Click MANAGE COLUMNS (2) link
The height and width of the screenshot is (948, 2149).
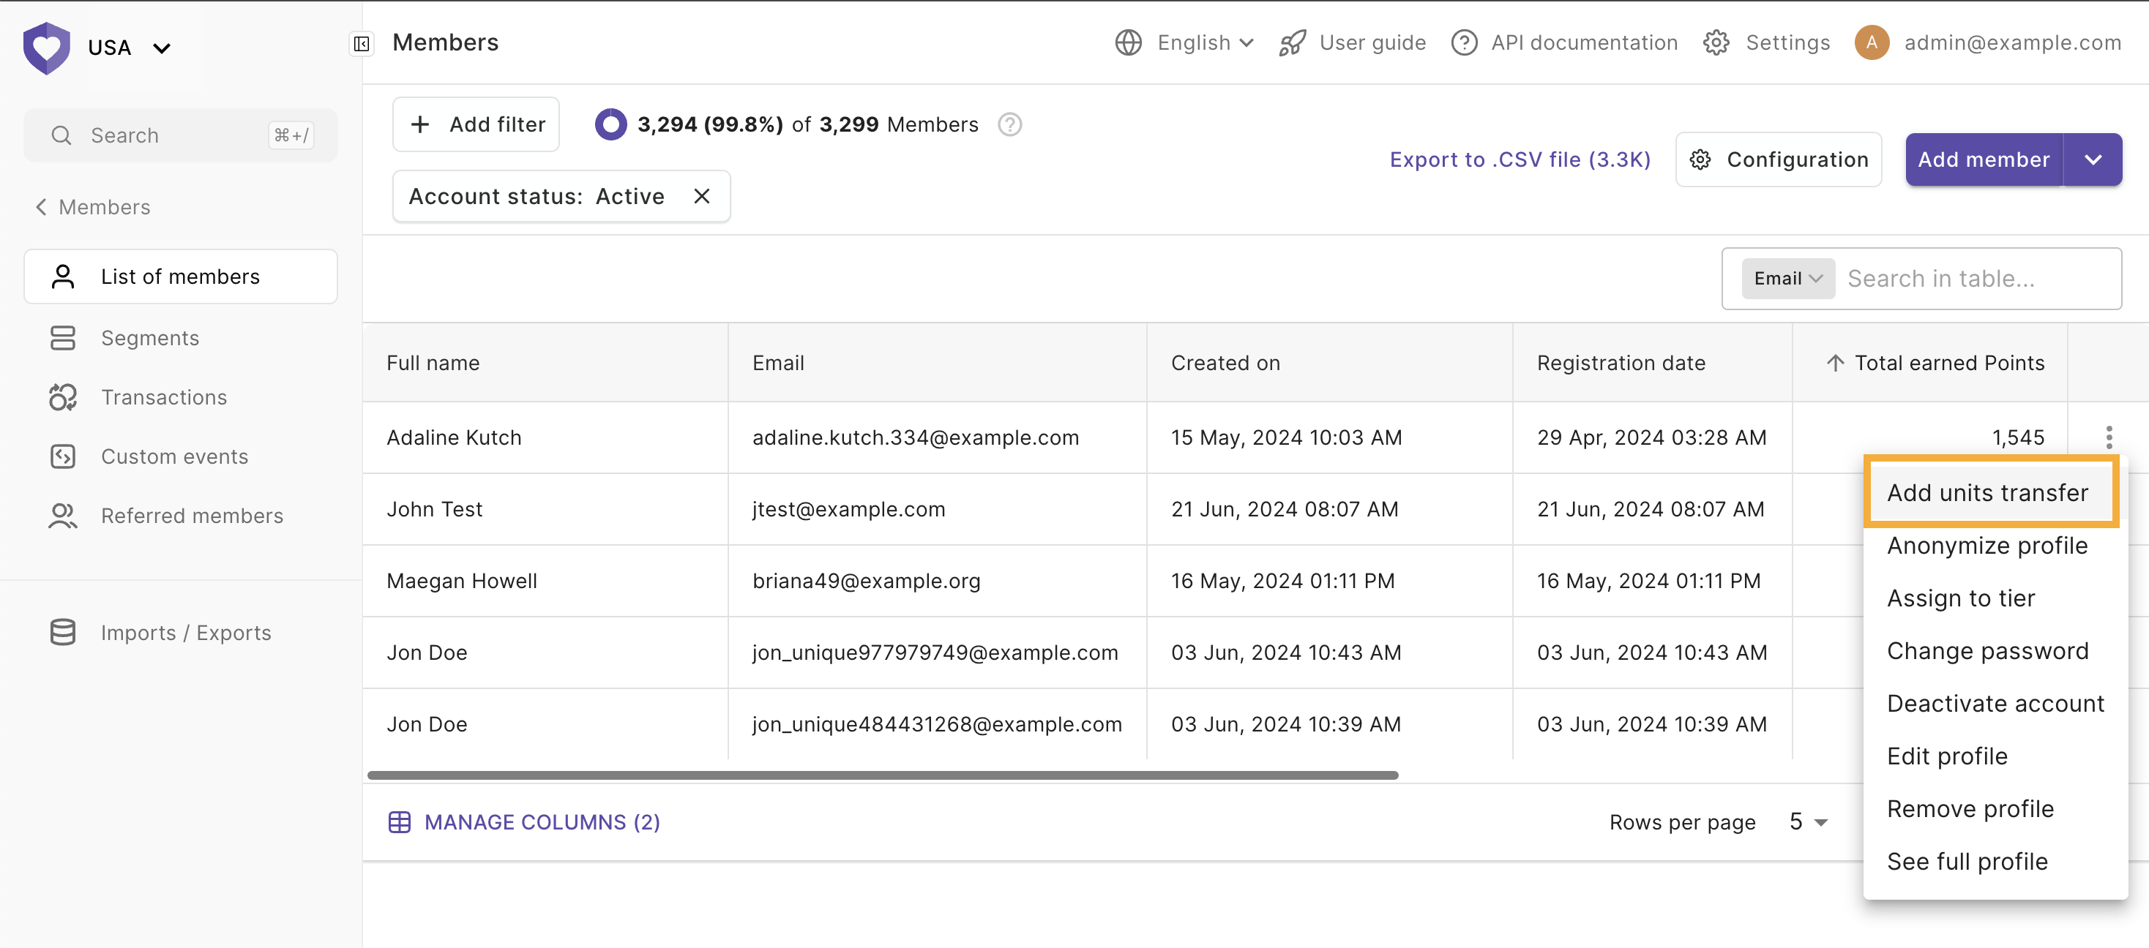click(x=524, y=822)
